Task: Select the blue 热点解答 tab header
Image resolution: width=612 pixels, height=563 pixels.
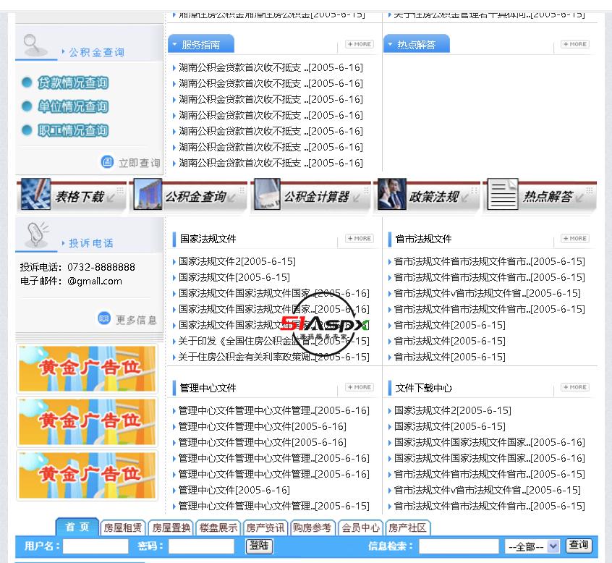Action: click(x=417, y=44)
